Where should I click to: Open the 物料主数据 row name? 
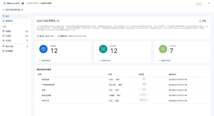pos(46,95)
